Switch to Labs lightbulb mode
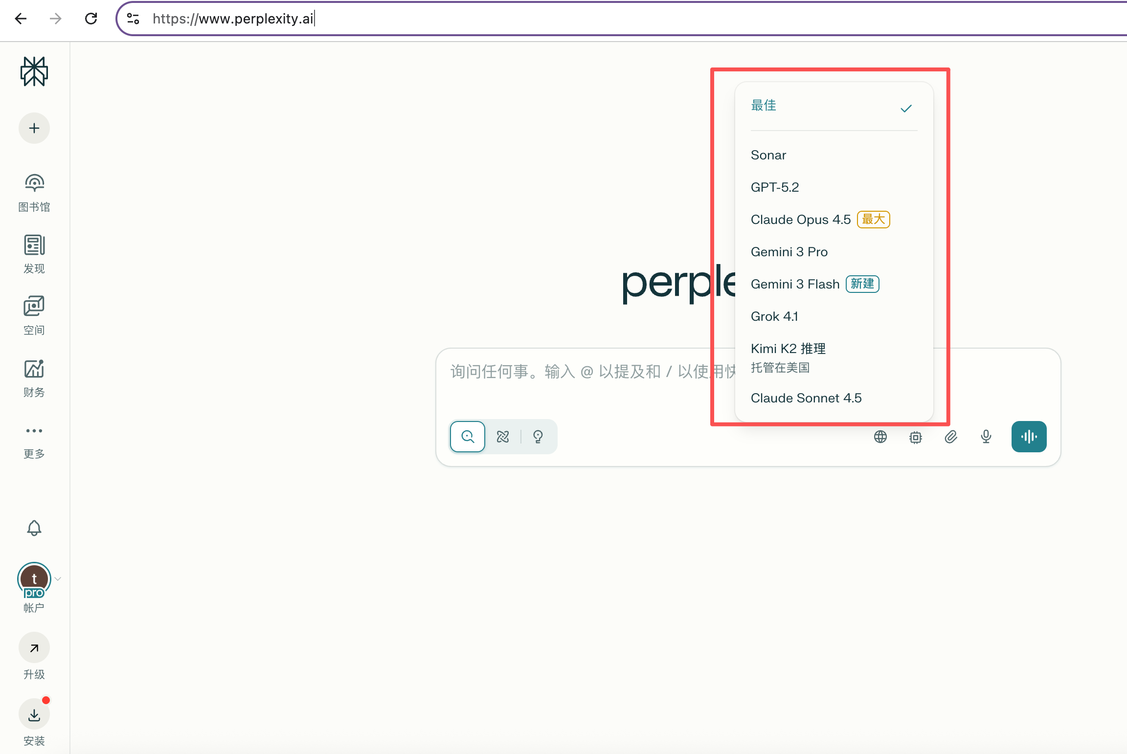1127x754 pixels. (x=538, y=437)
